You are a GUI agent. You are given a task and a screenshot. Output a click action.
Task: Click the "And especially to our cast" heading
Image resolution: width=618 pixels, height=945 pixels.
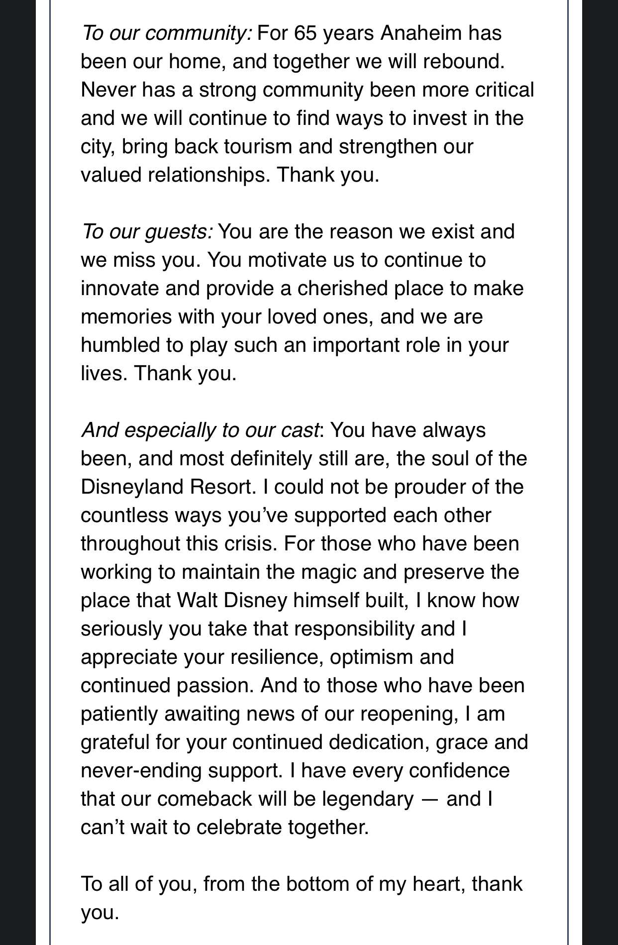coord(200,431)
